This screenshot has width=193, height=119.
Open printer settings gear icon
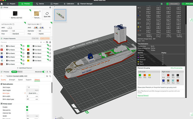[x=50, y=8]
